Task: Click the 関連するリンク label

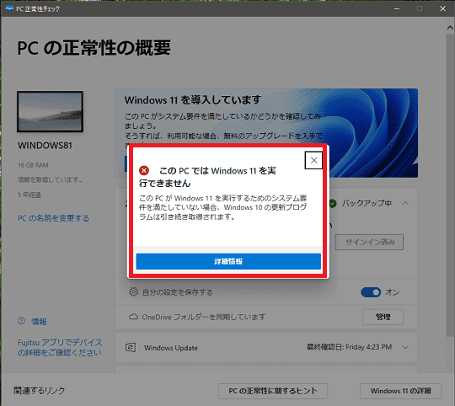Action: pyautogui.click(x=39, y=391)
